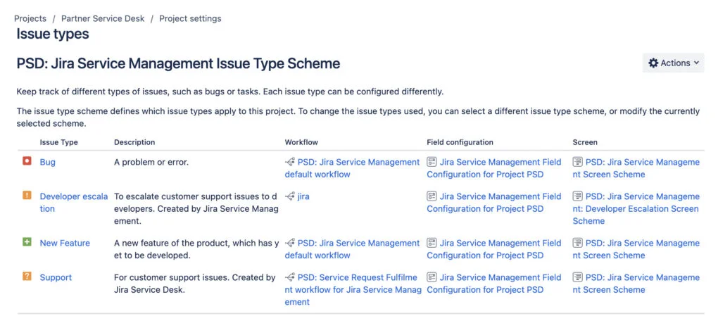Open the jira workflow link
This screenshot has height=335, width=718.
tap(303, 196)
